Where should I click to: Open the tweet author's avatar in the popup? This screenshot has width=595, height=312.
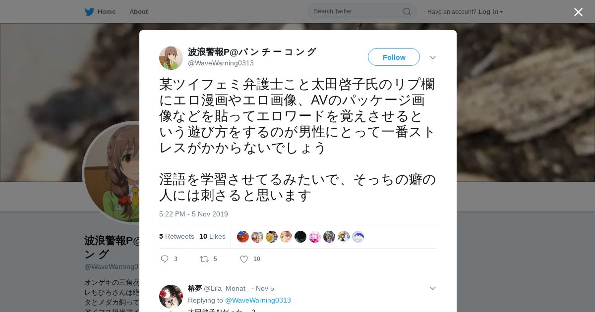pyautogui.click(x=171, y=58)
